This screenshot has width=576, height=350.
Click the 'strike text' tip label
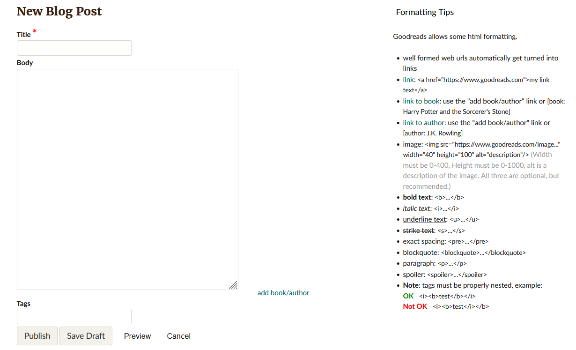click(x=419, y=231)
